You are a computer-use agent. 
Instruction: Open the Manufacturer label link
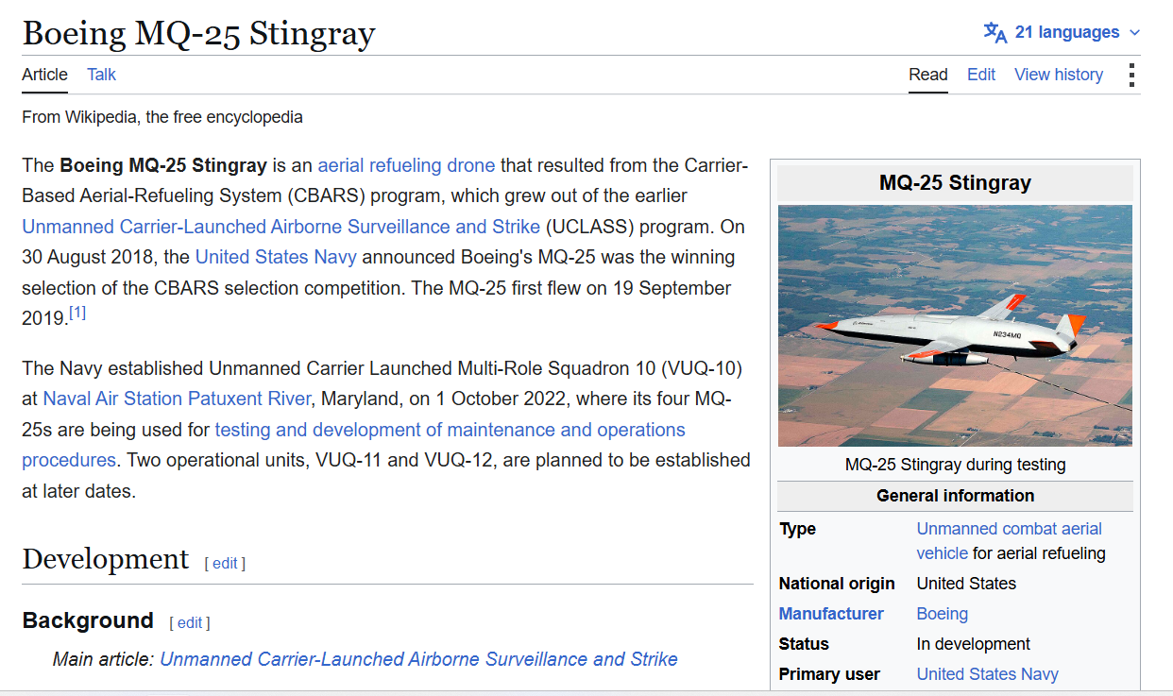831,614
